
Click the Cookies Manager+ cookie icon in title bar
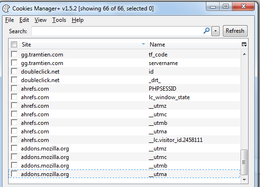click(6, 9)
